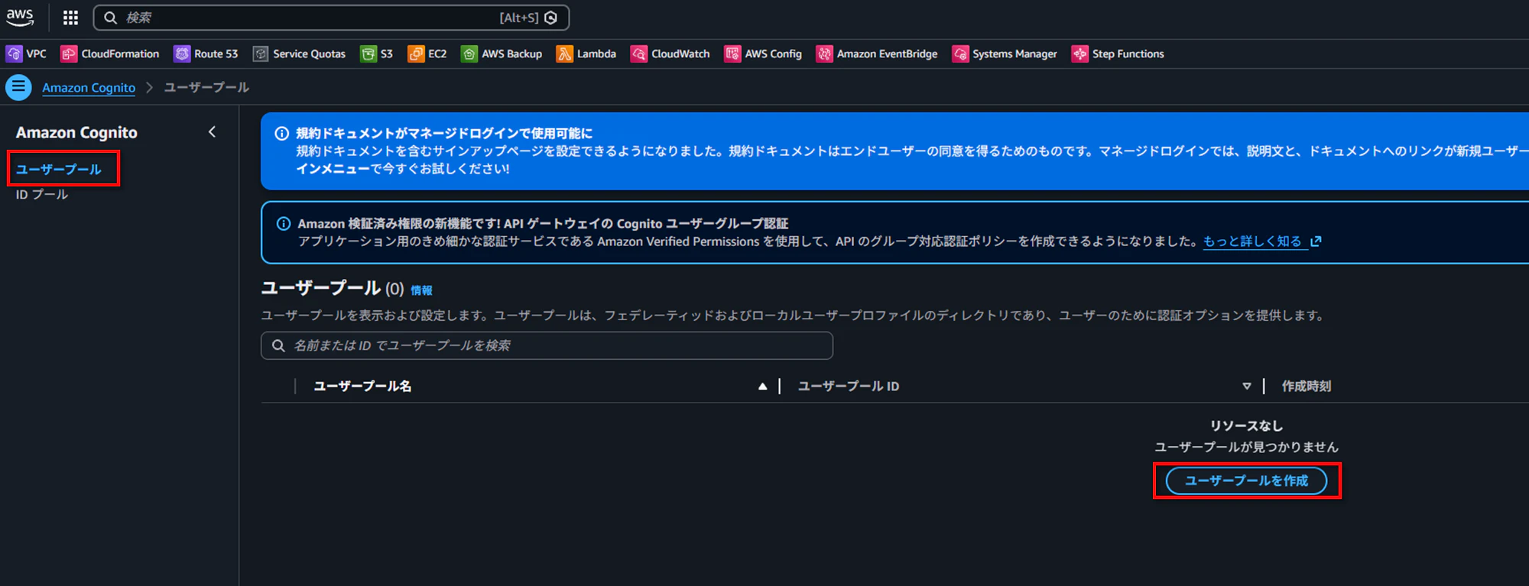The image size is (1529, 586).
Task: Click the ユーザープール breadcrumb text
Action: coord(206,88)
